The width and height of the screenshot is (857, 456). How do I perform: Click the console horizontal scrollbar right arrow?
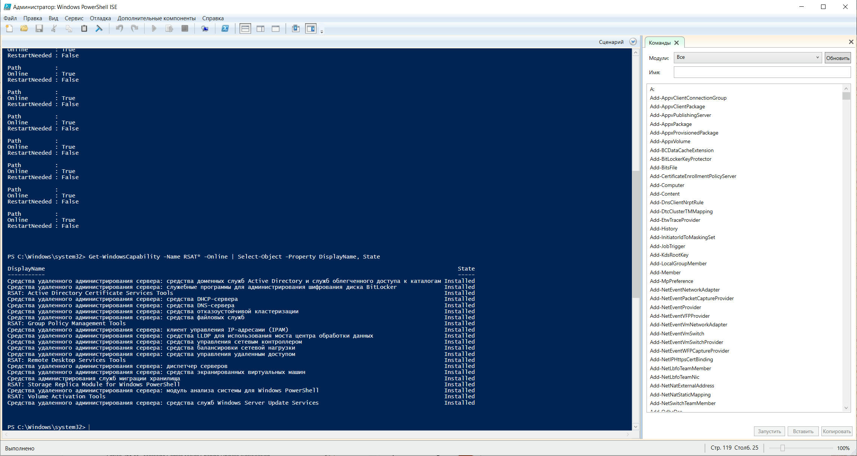pyautogui.click(x=628, y=434)
